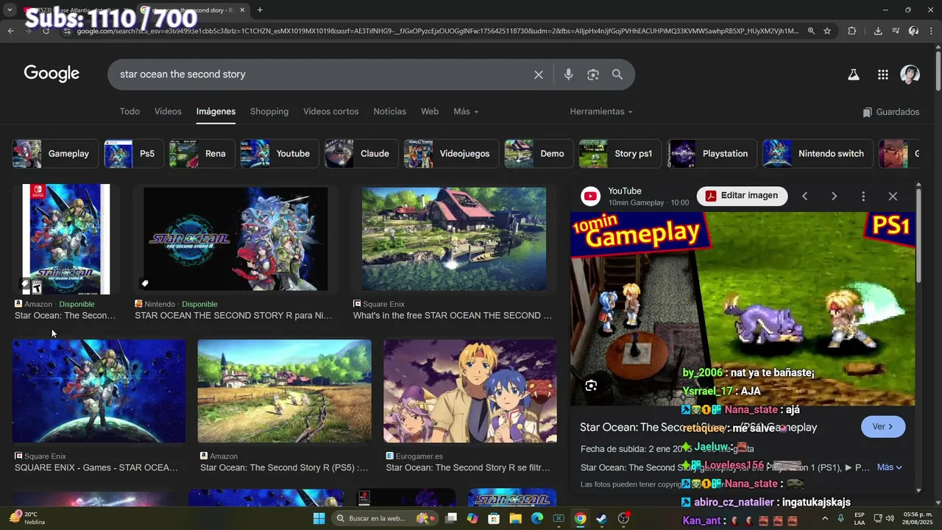The width and height of the screenshot is (942, 530).
Task: Open the Amazon Switch box art thumbnail
Action: pyautogui.click(x=65, y=239)
